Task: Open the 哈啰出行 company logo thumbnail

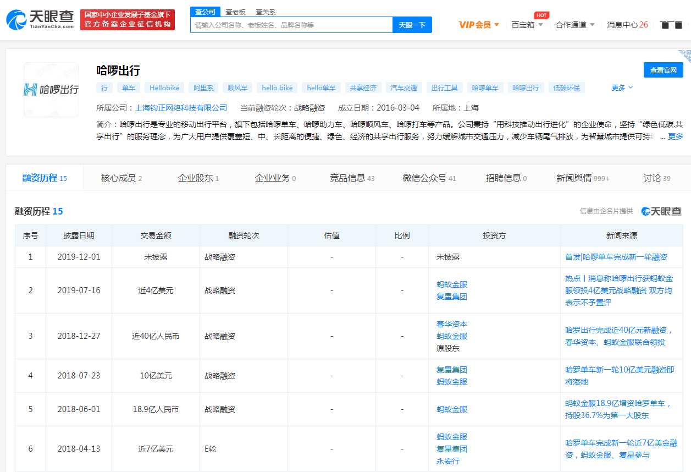Action: 51,90
